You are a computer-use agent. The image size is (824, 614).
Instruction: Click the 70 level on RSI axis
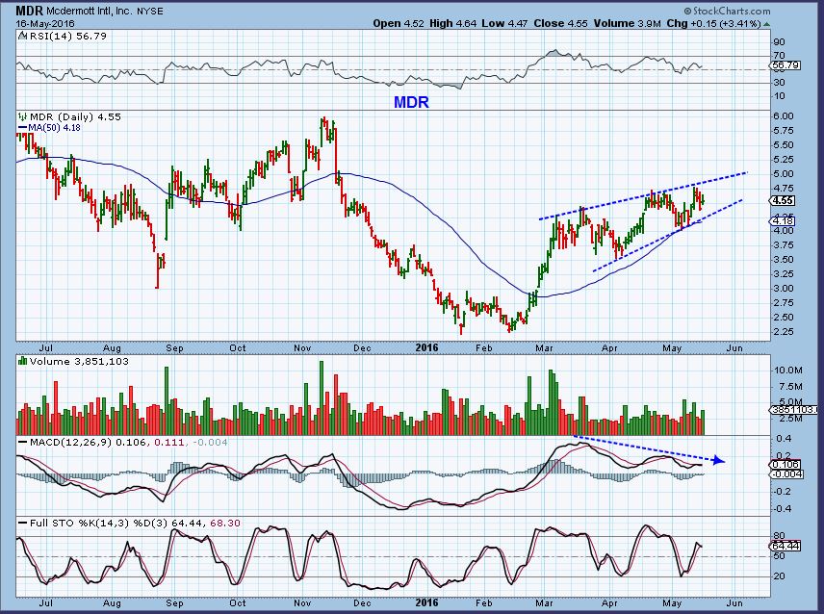(x=779, y=56)
